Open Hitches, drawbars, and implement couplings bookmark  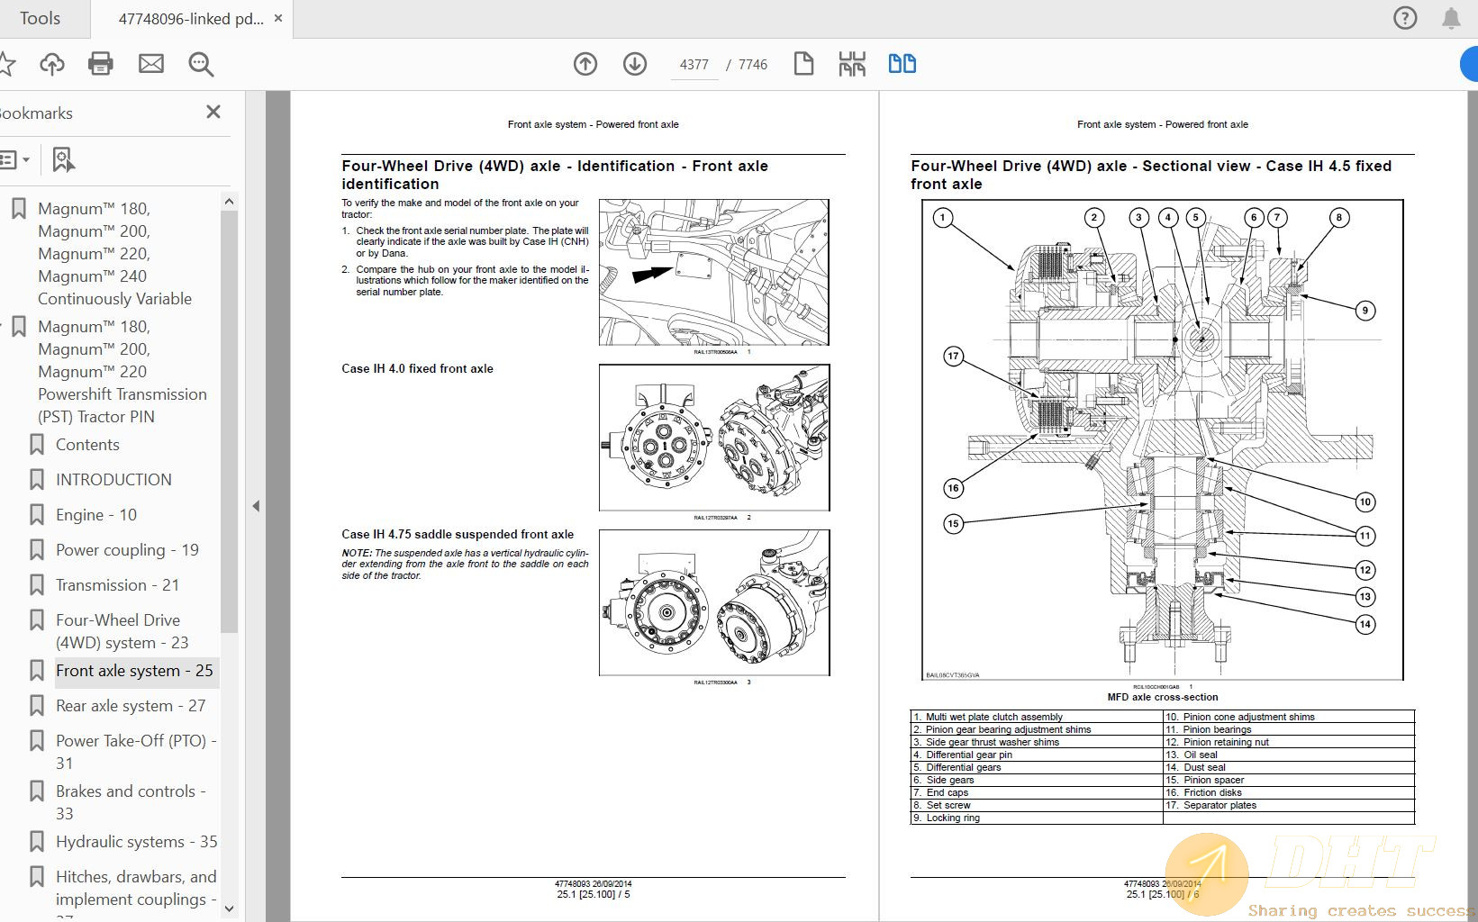(x=136, y=891)
